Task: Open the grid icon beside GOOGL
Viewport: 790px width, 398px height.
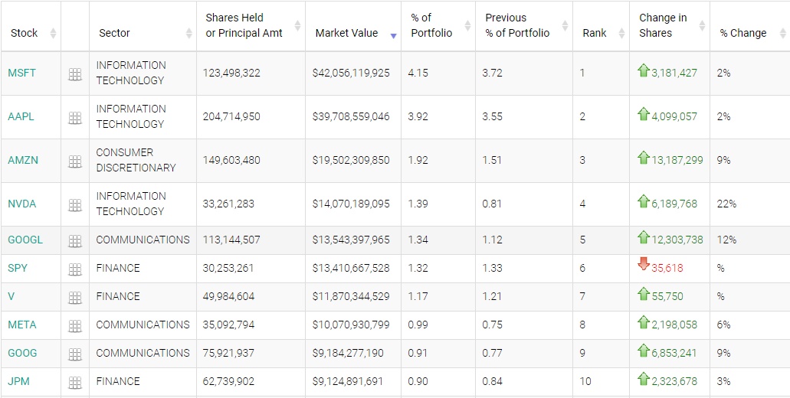Action: coord(75,241)
